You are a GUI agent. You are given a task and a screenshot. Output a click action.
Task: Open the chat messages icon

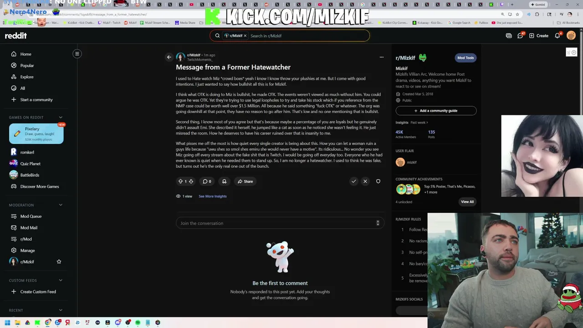[x=520, y=36]
